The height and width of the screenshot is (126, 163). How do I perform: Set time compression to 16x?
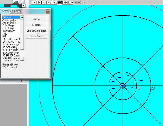tap(55, 2)
